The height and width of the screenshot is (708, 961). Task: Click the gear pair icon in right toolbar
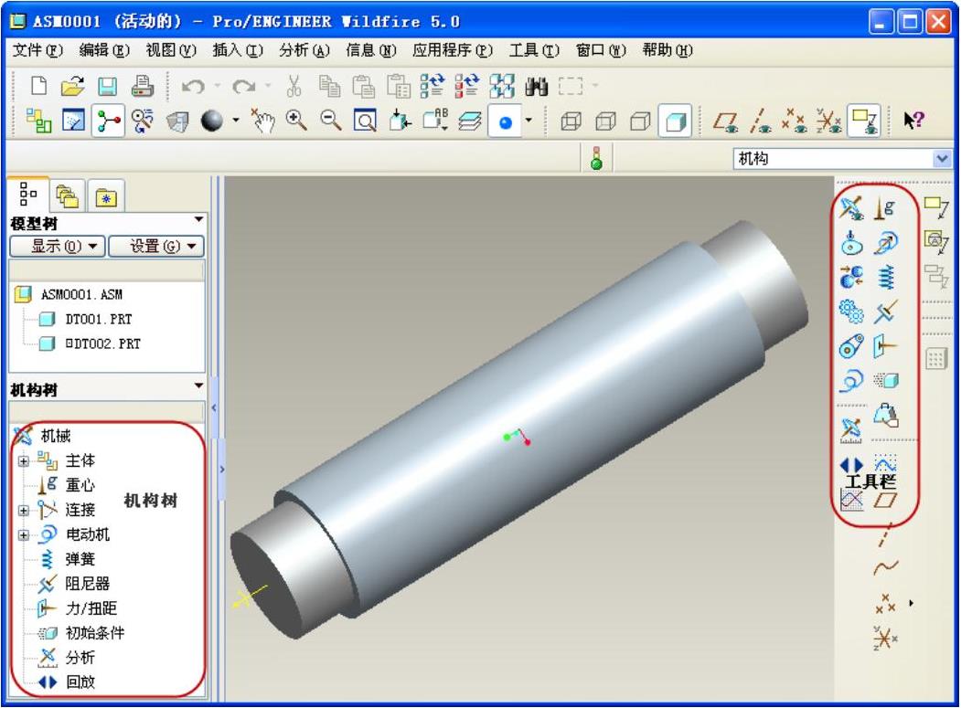(851, 312)
